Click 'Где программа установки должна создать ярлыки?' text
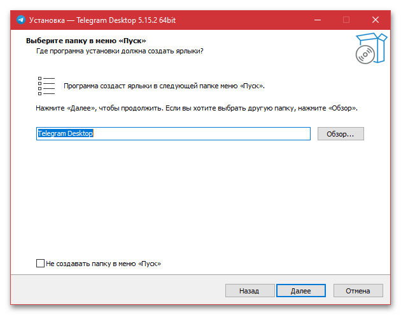Image resolution: width=401 pixels, height=315 pixels. coord(120,51)
